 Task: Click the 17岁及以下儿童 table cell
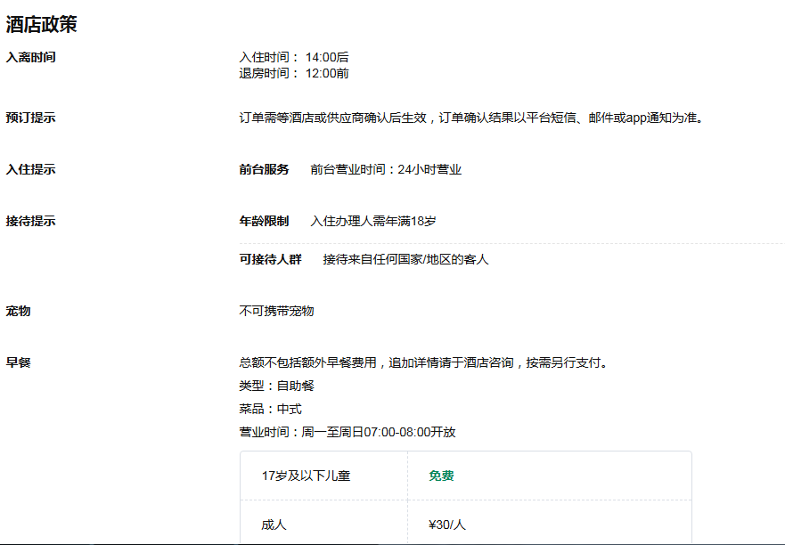pyautogui.click(x=306, y=476)
